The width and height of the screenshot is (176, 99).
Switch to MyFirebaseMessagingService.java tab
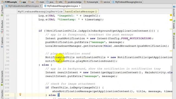(62, 6)
